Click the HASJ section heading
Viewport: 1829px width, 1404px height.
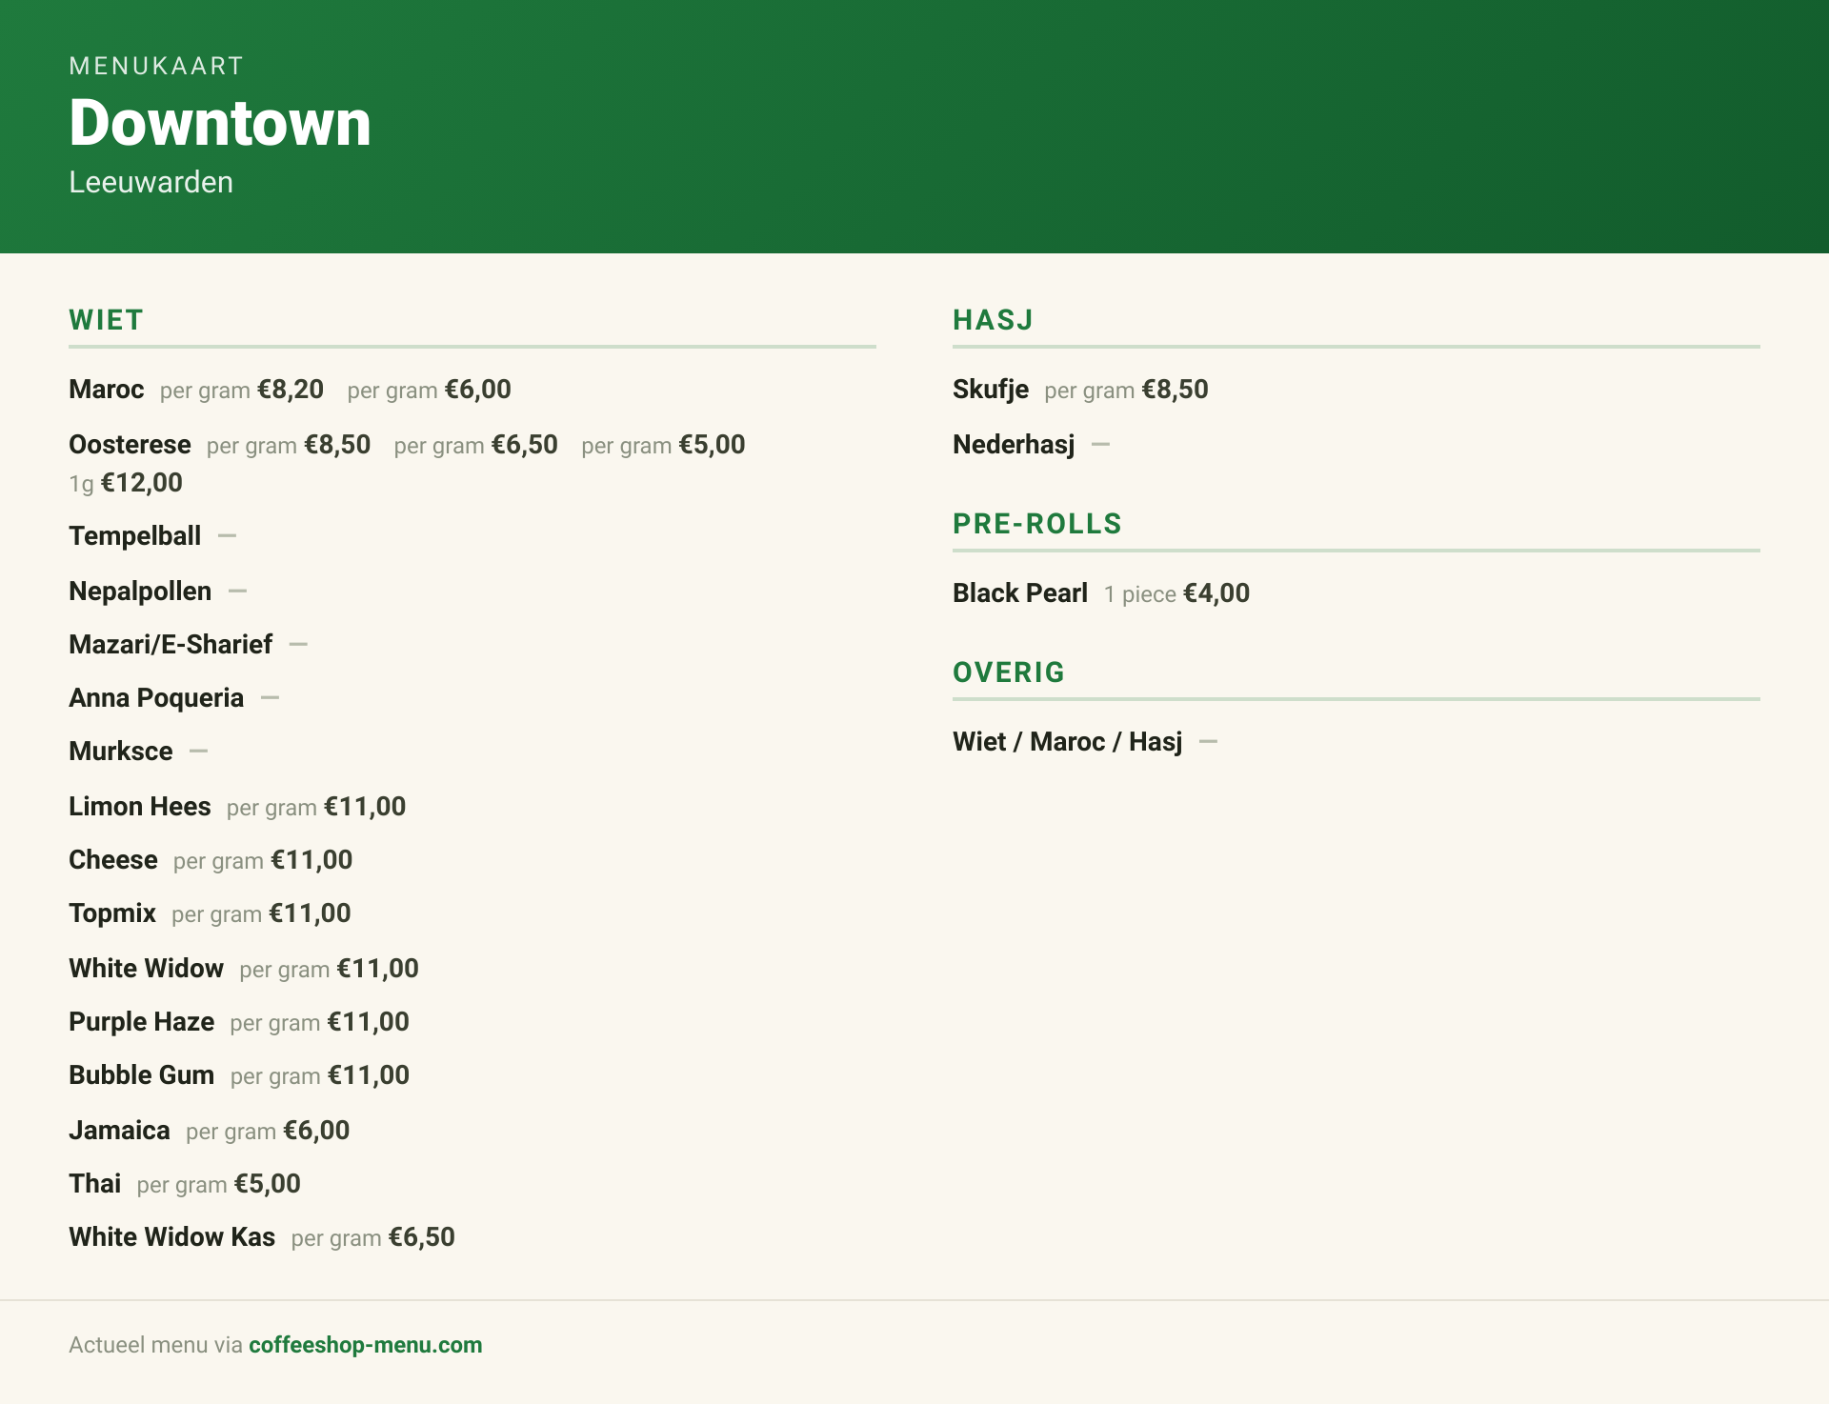point(993,320)
